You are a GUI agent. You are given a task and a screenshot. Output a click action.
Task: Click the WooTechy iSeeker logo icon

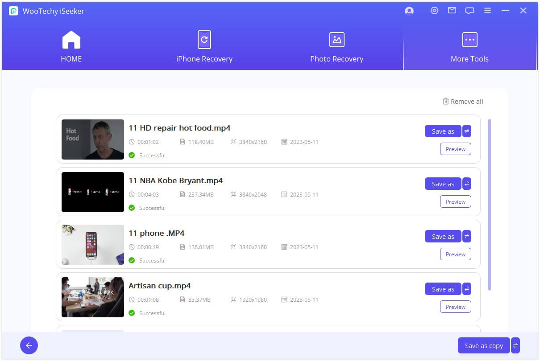pyautogui.click(x=13, y=11)
